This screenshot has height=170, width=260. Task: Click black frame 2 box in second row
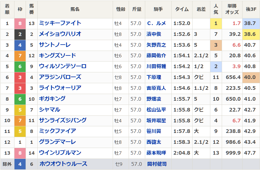[20, 34]
